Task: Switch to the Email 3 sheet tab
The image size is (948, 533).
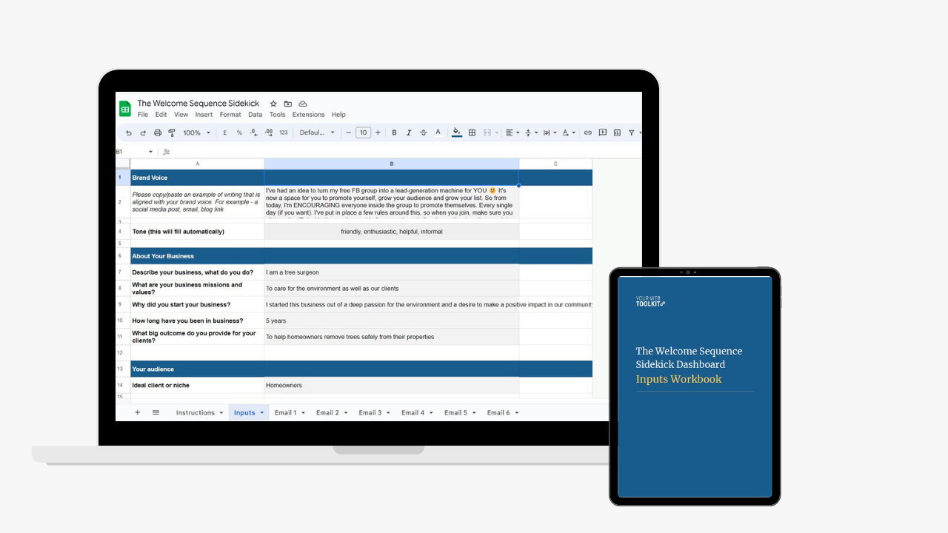Action: point(370,412)
